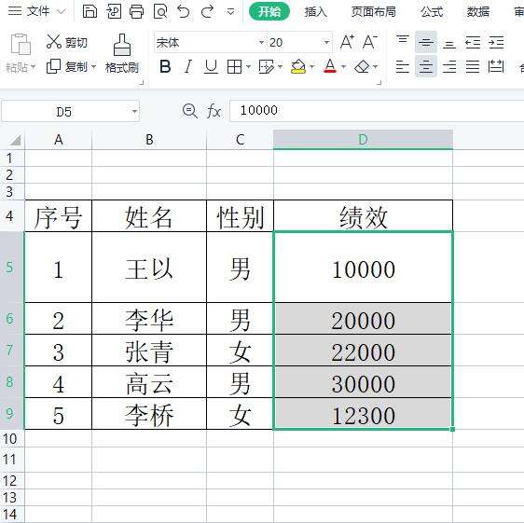
Task: Open the Borders dropdown arrow
Action: pos(248,67)
